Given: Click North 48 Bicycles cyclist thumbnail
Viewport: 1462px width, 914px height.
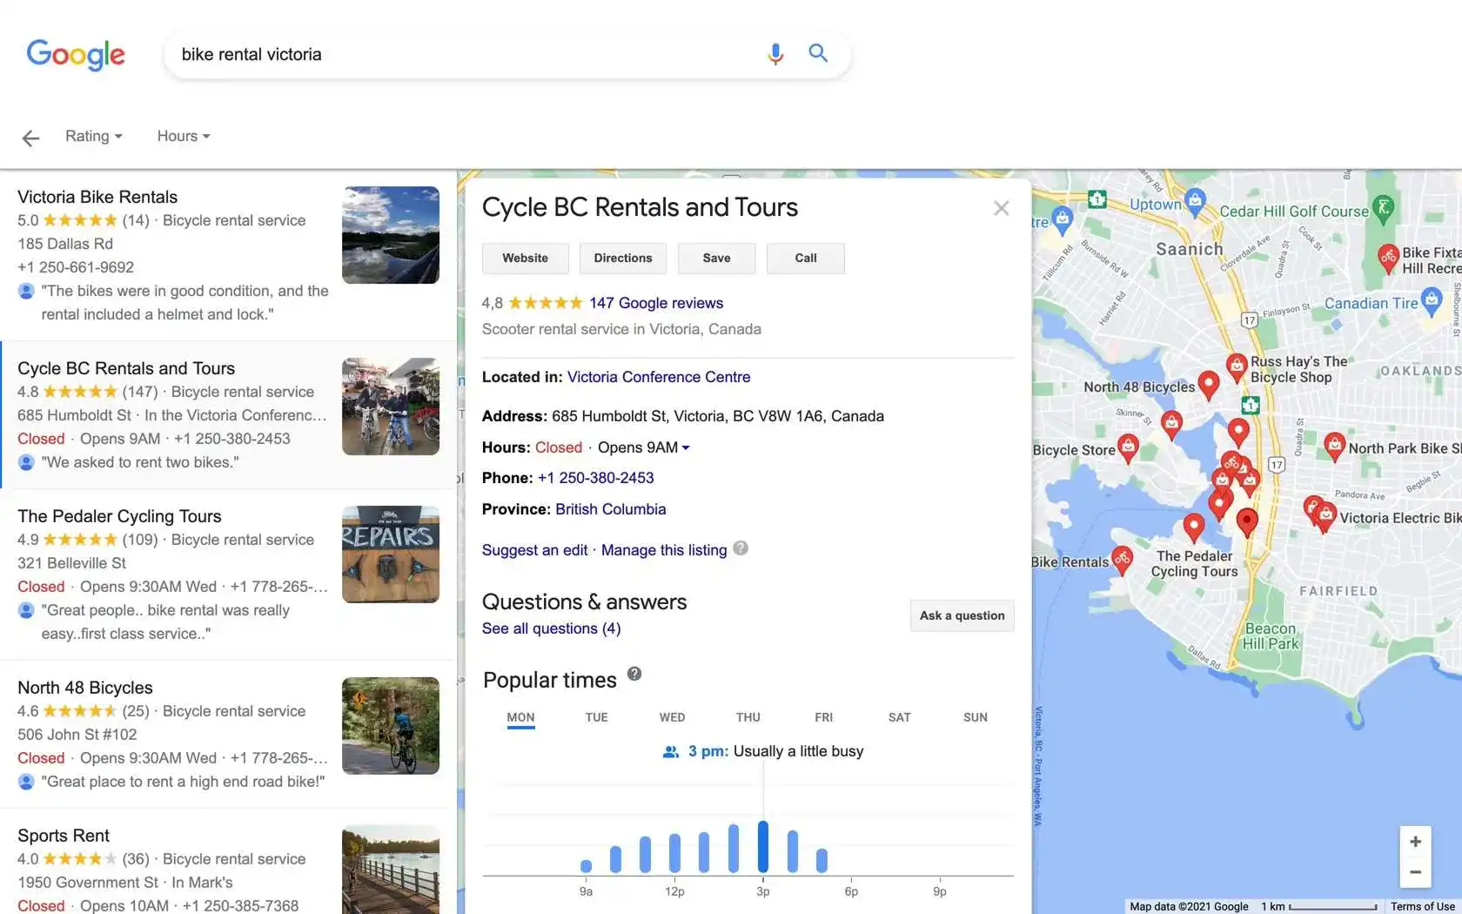Looking at the screenshot, I should coord(391,726).
